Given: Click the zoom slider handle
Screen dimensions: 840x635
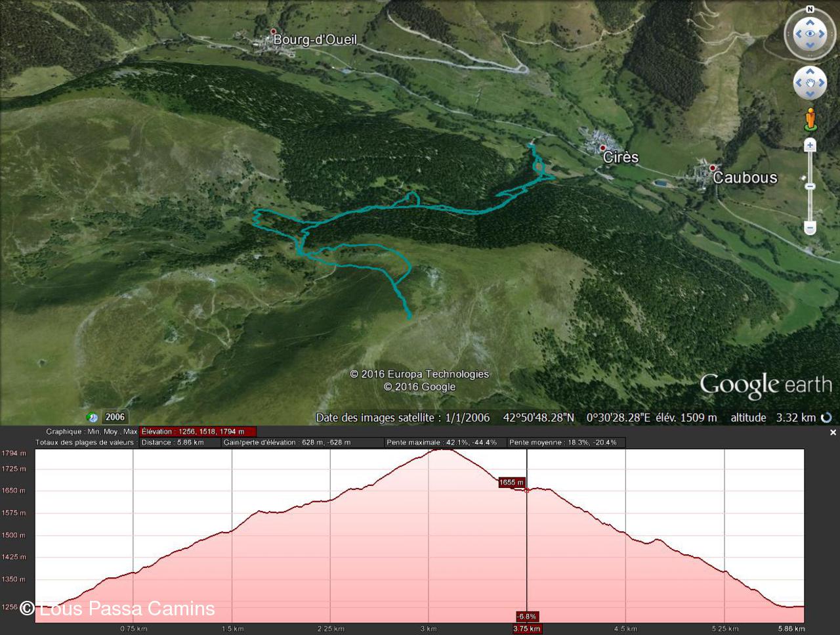Looking at the screenshot, I should (810, 186).
